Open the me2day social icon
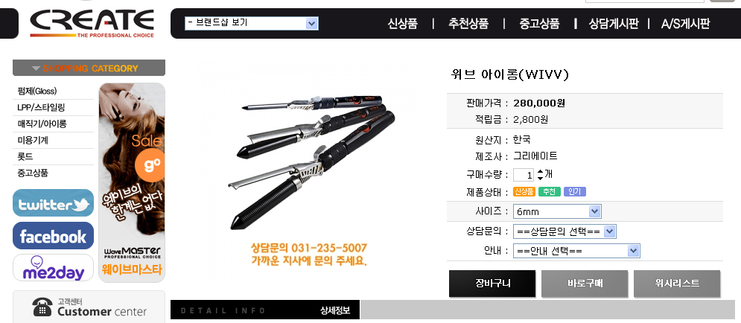Image resolution: width=741 pixels, height=323 pixels. [x=53, y=268]
